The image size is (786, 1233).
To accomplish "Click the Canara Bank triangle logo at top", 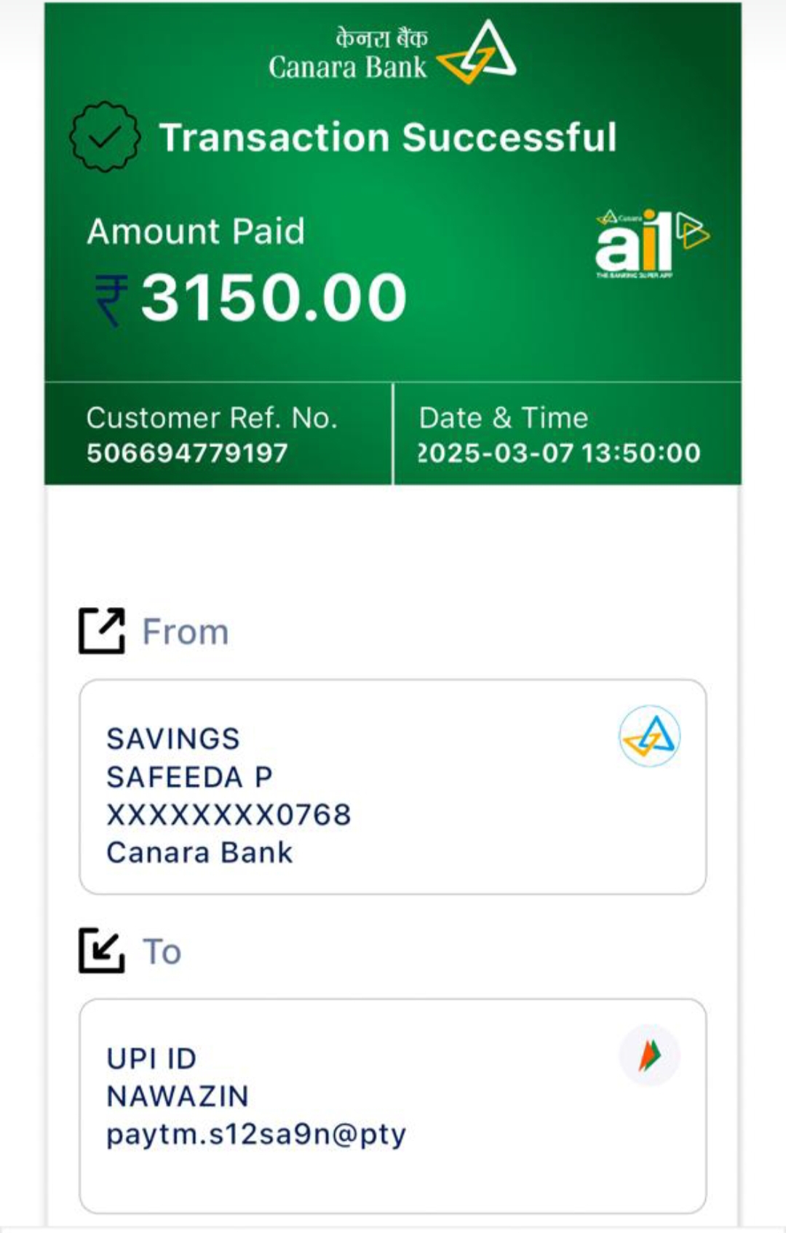I will (477, 53).
